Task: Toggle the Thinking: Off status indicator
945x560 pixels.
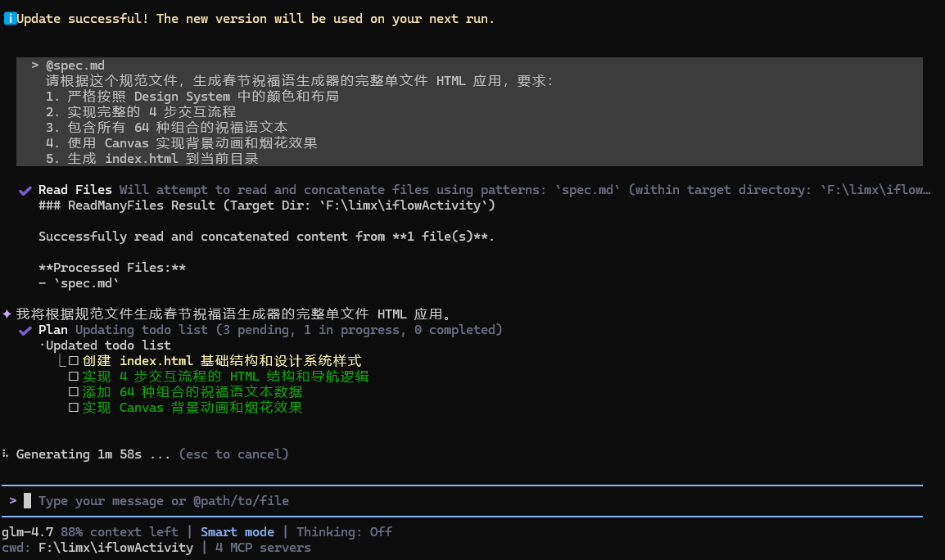Action: pos(344,532)
